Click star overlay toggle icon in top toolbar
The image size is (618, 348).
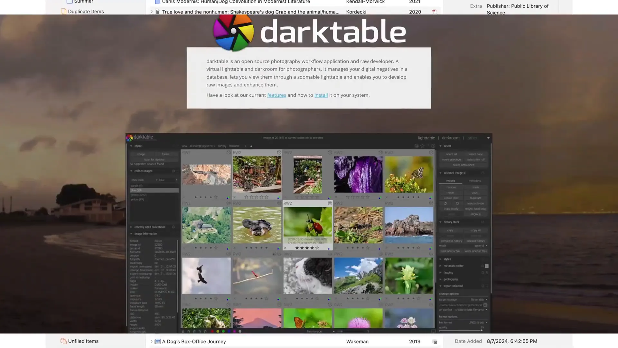pyautogui.click(x=422, y=146)
